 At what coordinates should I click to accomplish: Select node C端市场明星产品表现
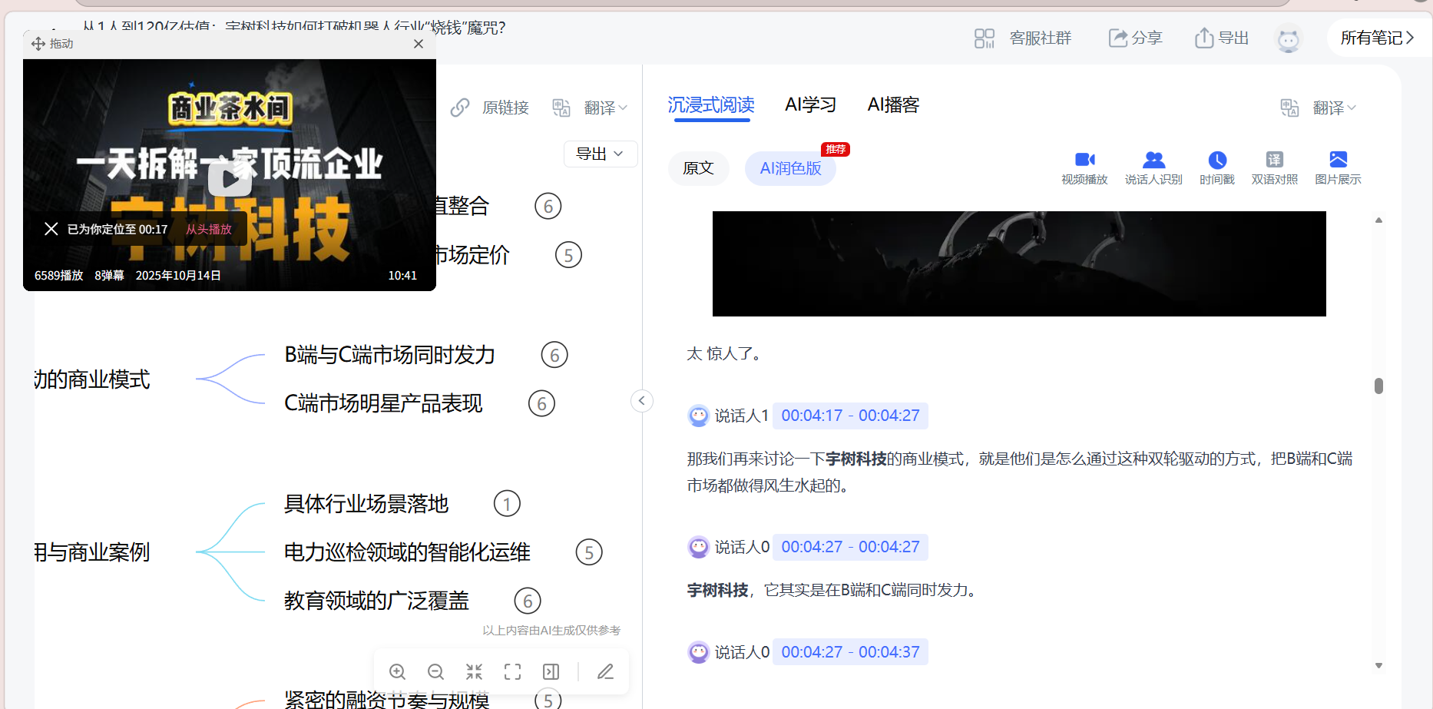(x=383, y=403)
